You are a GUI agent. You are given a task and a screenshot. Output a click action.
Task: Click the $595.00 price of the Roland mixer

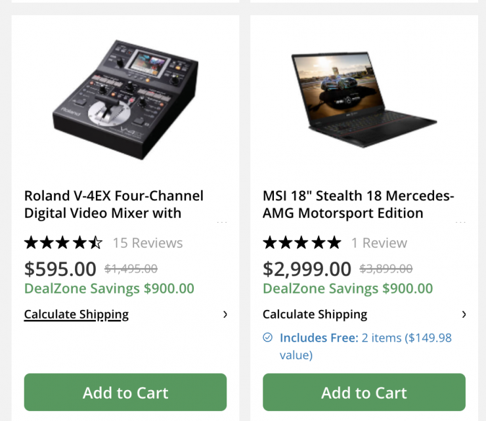[x=60, y=269]
